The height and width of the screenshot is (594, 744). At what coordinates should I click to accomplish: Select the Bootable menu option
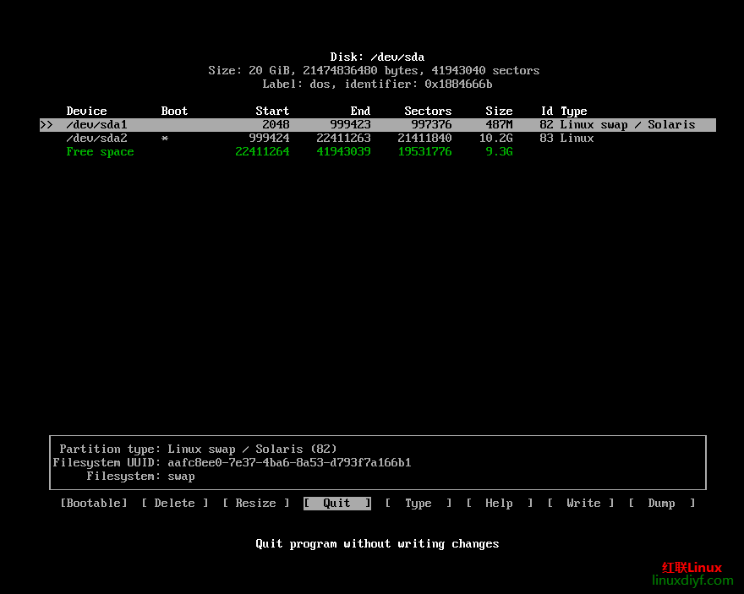(x=93, y=503)
